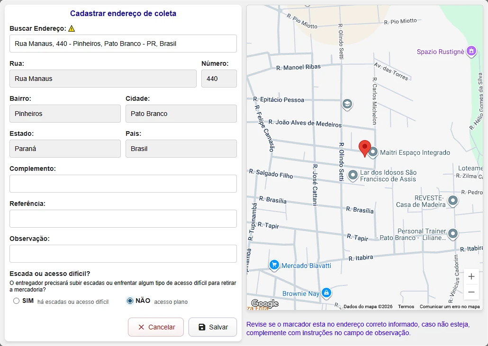The height and width of the screenshot is (346, 488).
Task: Open Comunicar um erro no mapa link
Action: click(450, 307)
